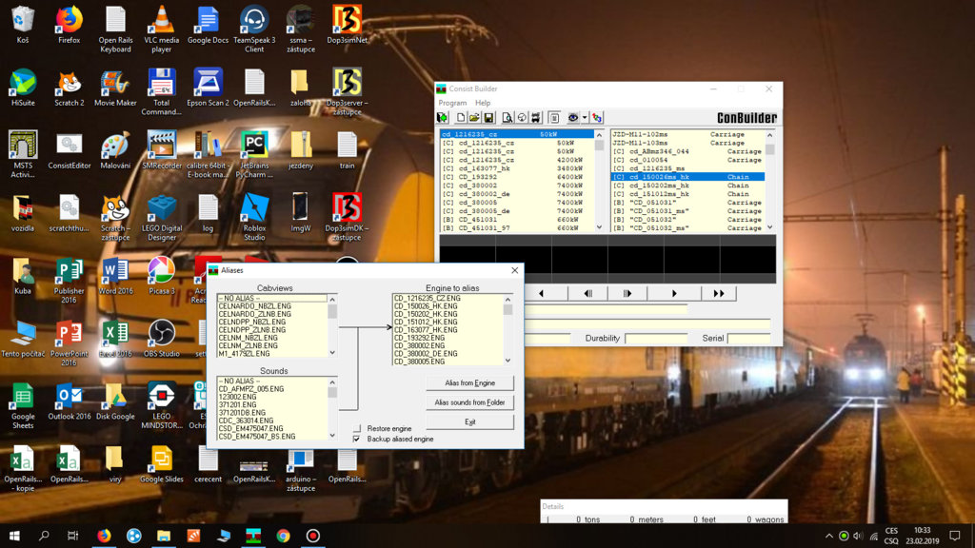Click the Open folder toolbar icon
The image size is (975, 548).
473,118
